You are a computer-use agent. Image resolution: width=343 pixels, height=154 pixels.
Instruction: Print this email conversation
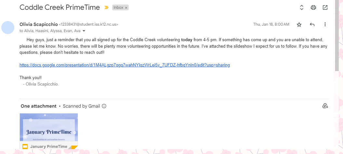pyautogui.click(x=313, y=7)
